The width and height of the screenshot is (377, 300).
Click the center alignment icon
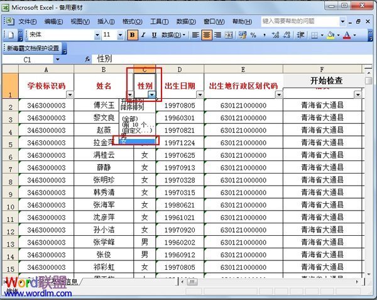coord(206,35)
